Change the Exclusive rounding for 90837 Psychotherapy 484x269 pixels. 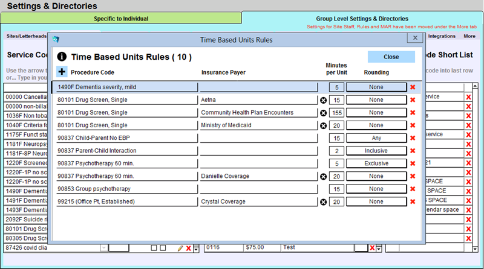point(376,163)
